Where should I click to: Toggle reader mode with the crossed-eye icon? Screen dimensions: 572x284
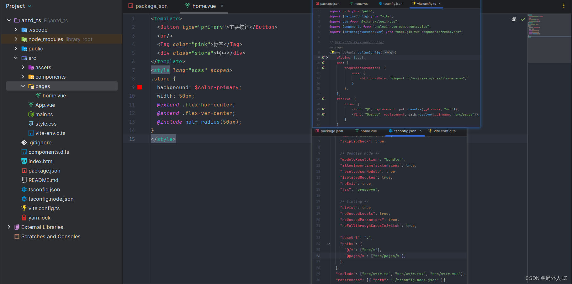coord(514,19)
